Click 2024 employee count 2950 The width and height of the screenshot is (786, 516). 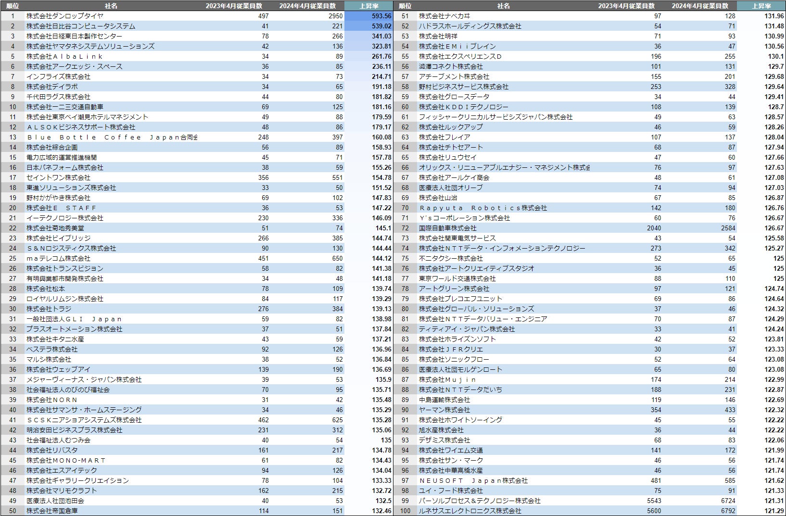336,16
